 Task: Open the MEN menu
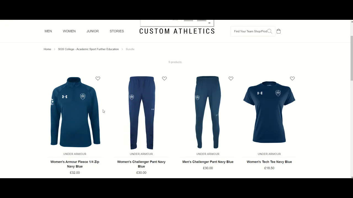coord(48,31)
